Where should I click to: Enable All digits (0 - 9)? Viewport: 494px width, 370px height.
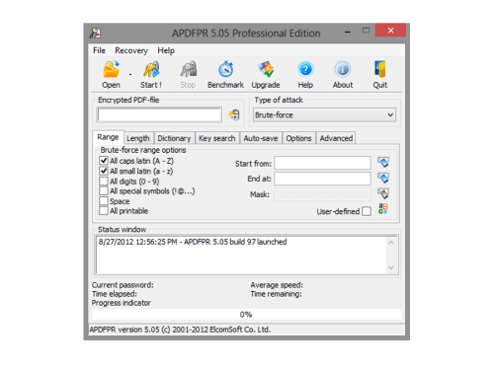104,181
